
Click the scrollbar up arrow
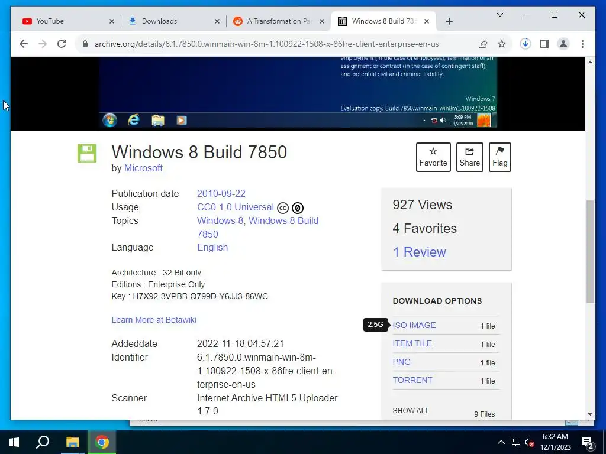tap(590, 61)
